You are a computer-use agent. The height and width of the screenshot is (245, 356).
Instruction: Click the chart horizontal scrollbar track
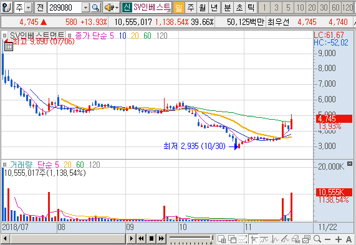click(x=68, y=239)
